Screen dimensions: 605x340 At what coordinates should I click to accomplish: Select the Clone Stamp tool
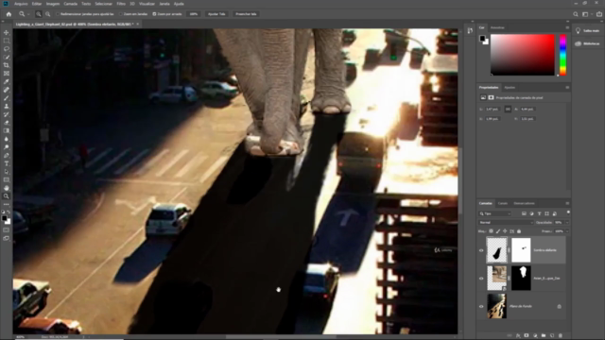click(x=7, y=106)
